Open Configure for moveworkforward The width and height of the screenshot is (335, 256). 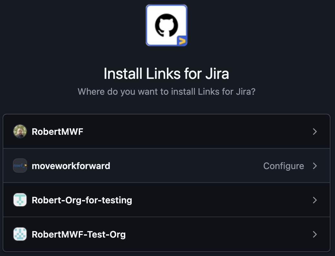coord(283,166)
